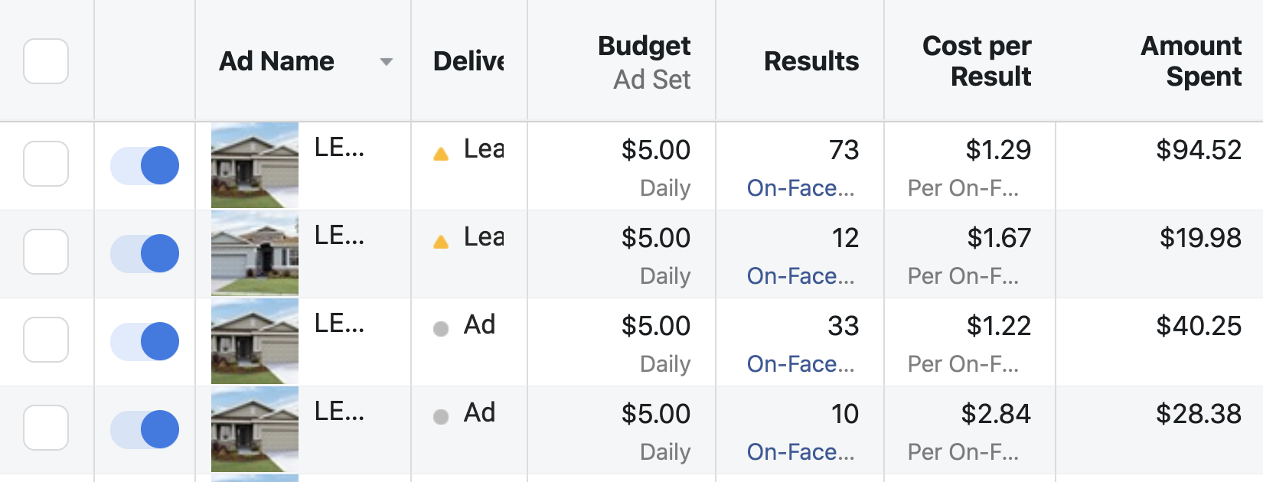1263x482 pixels.
Task: Open the Ad Name column dropdown arrow
Action: click(x=387, y=62)
